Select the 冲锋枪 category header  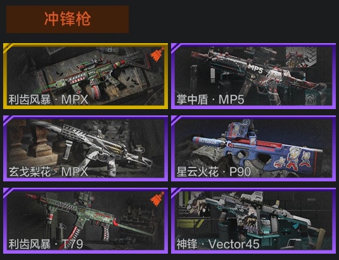pyautogui.click(x=67, y=20)
